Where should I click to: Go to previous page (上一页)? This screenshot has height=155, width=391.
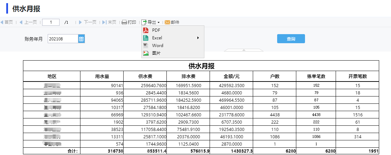click(x=28, y=22)
